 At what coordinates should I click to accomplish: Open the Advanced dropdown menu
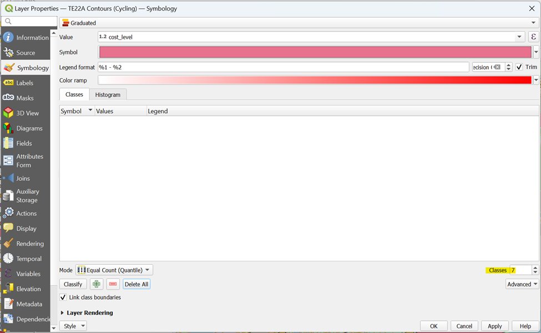(522, 284)
